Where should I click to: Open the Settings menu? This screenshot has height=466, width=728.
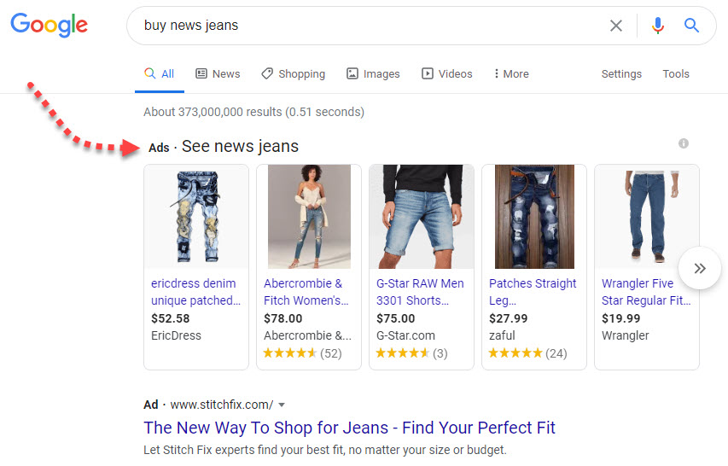point(621,74)
